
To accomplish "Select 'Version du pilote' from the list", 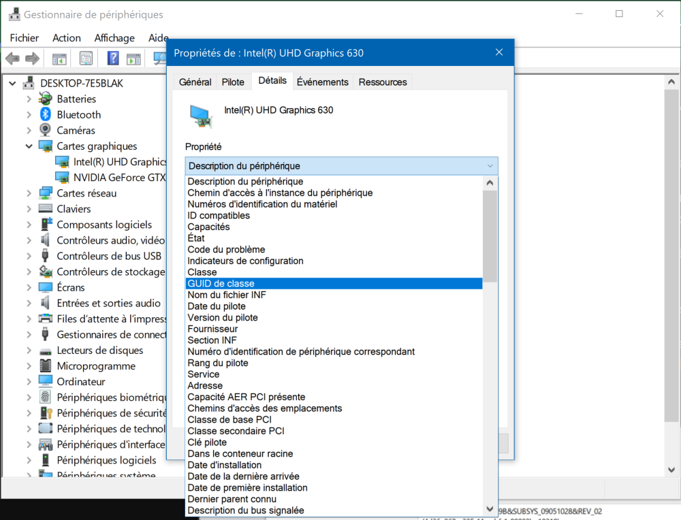I will [x=223, y=318].
